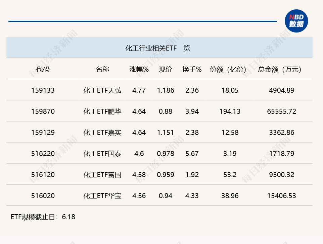The height and width of the screenshot is (244, 323).
Task: Select shares cell 18.05
Action: [230, 90]
